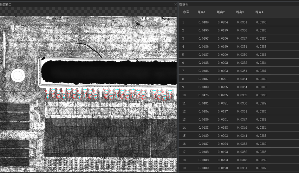Click the 0.0193 value in row 17
The width and height of the screenshot is (299, 173).
[x=223, y=152]
